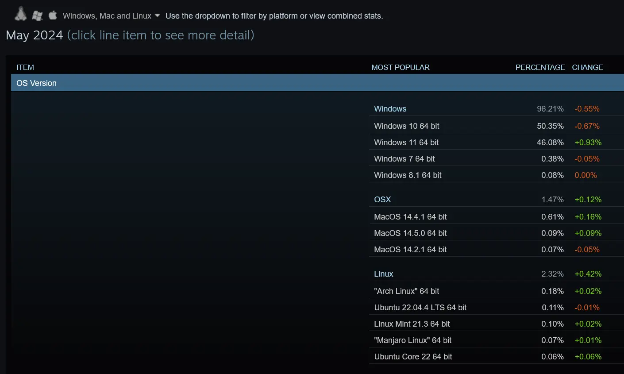
Task: Select the Windows 11 64 bit row
Action: pos(406,142)
